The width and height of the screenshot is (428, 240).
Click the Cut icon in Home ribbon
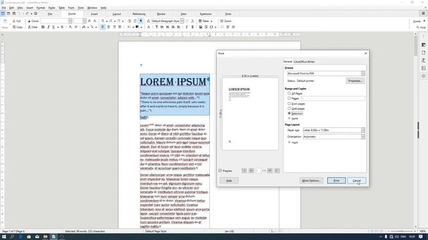17,21
